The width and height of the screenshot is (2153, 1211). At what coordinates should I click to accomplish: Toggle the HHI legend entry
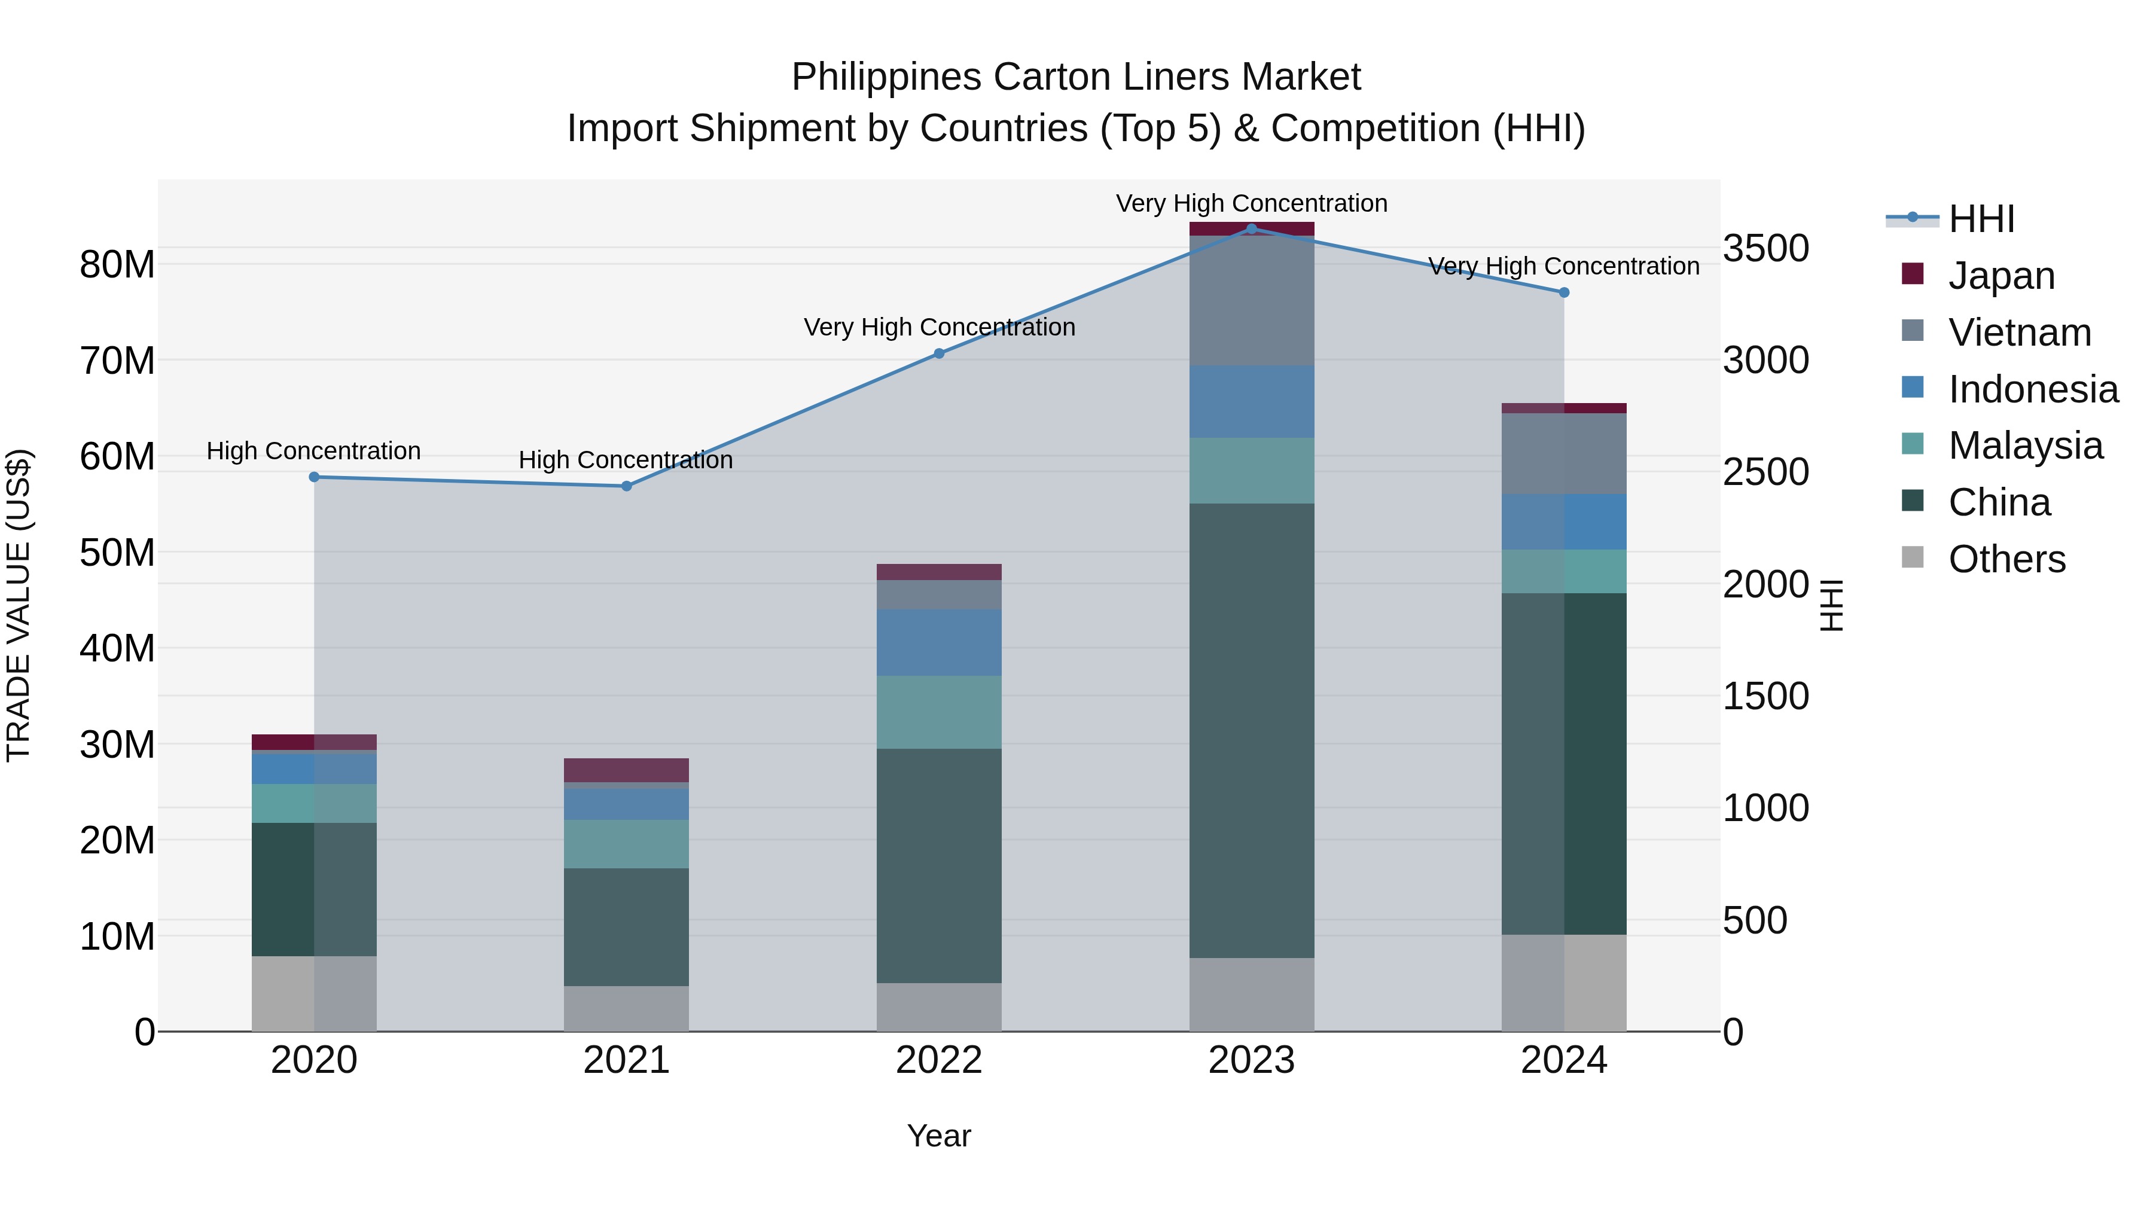[1951, 219]
